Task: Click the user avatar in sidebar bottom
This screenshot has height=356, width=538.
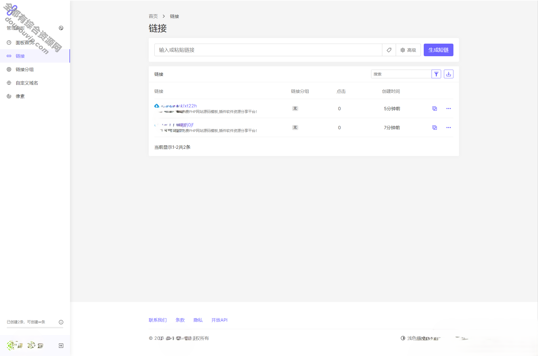Action: (x=11, y=346)
